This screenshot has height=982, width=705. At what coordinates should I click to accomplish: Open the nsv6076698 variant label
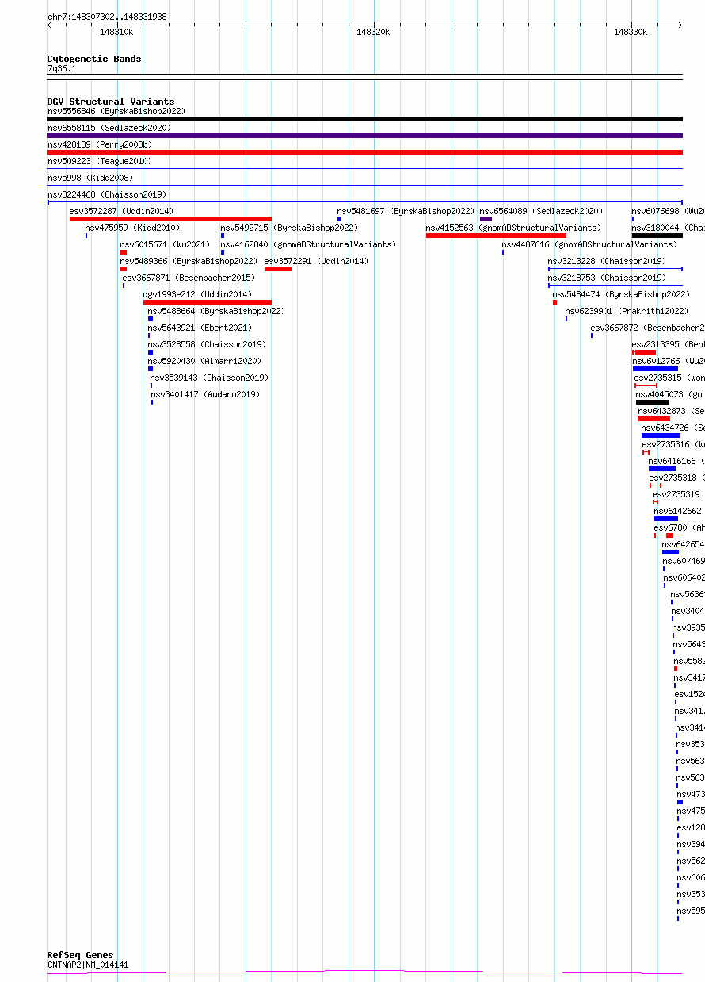pyautogui.click(x=668, y=211)
